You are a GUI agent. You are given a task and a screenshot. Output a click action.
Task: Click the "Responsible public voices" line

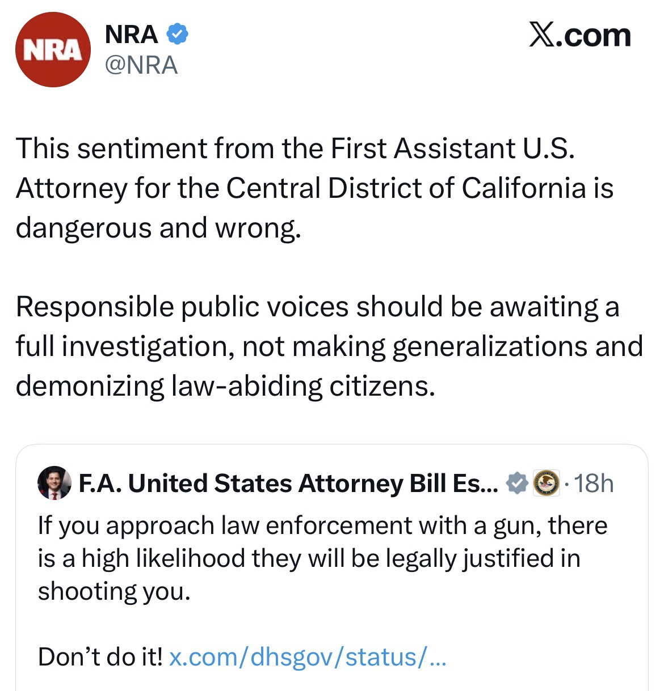[317, 307]
